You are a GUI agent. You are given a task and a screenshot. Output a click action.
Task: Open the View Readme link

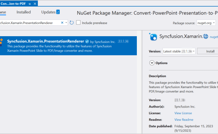pos(184,120)
